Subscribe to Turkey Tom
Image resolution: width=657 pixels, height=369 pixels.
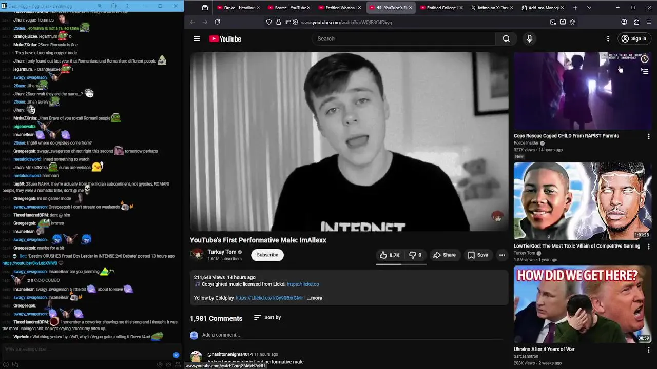[267, 255]
